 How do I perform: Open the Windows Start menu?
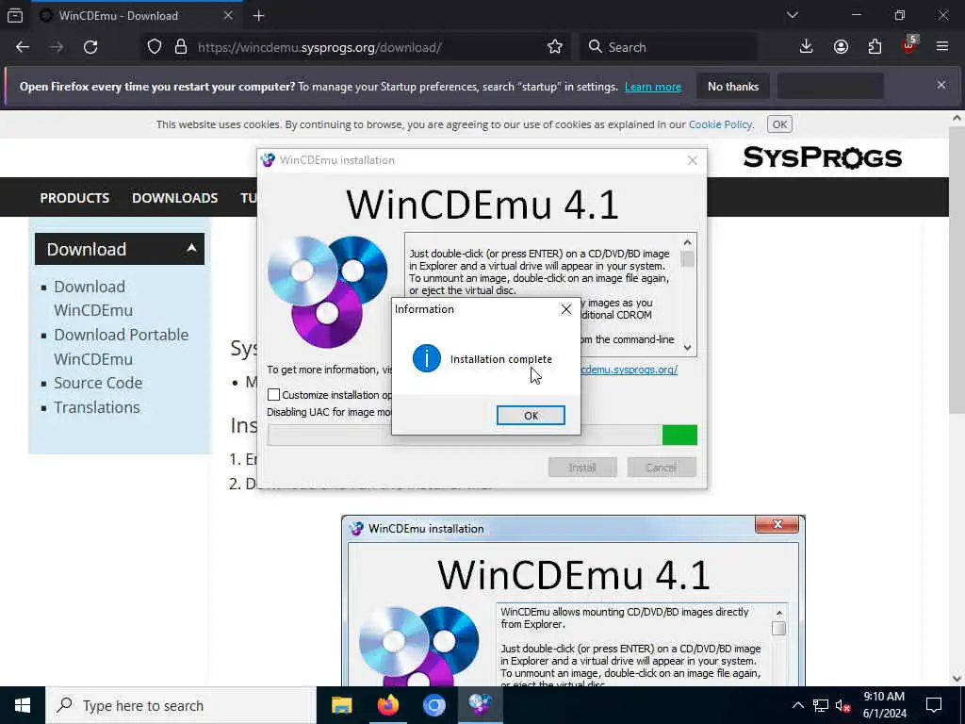pos(23,705)
